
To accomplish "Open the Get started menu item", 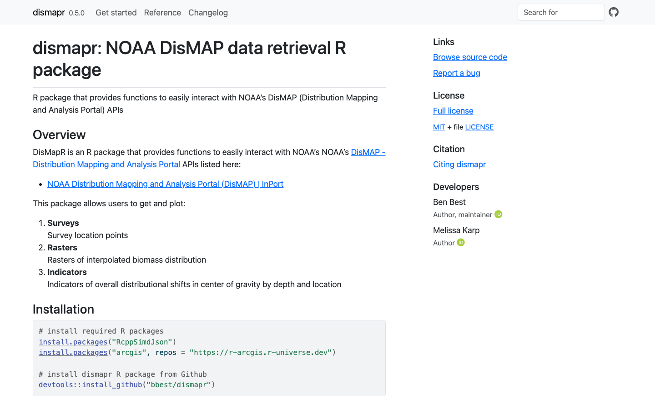I will click(x=116, y=13).
